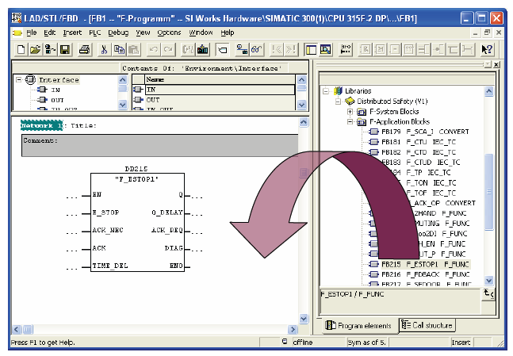Click the DB215 instance label above block
513x356 pixels.
click(x=136, y=169)
